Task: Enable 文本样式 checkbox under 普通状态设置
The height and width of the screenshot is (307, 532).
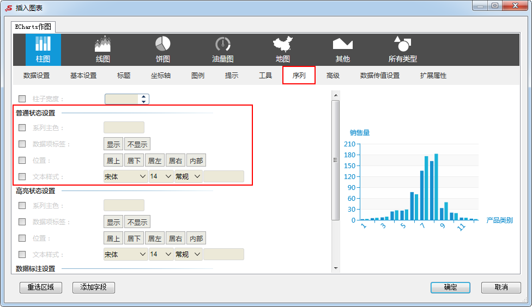Action: pos(22,176)
